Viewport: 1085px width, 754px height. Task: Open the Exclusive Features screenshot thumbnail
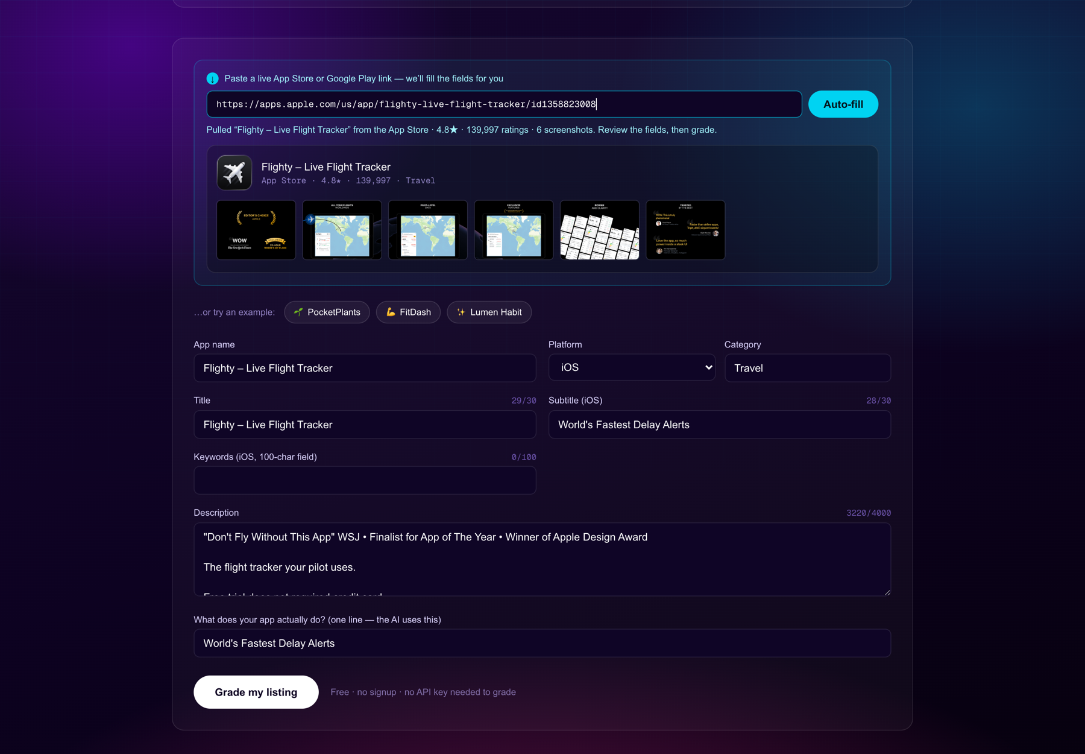click(x=514, y=230)
